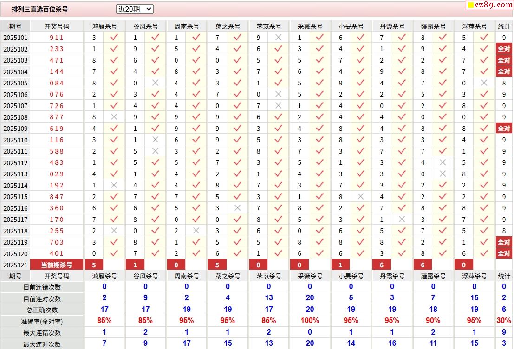Click the X mark for 周南杀号 in row 2025118

pyautogui.click(x=196, y=231)
